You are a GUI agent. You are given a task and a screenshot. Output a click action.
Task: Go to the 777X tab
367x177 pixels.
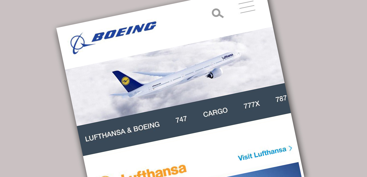tap(252, 105)
